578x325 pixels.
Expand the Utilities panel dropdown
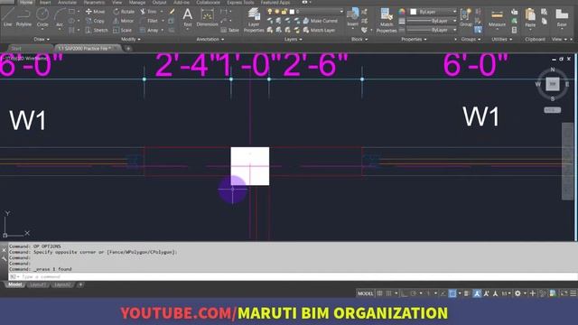[x=502, y=39]
